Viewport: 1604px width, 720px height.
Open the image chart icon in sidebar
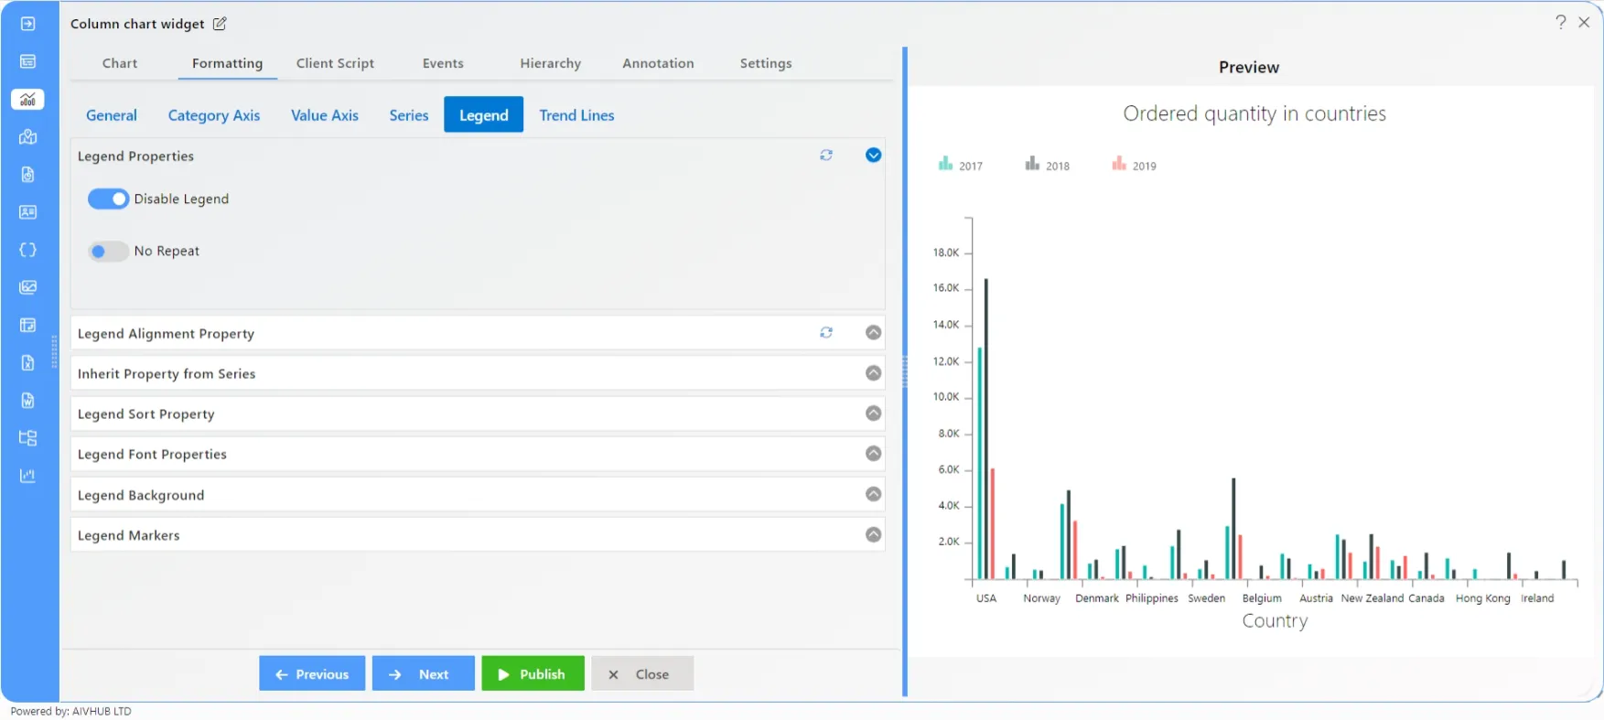pos(28,287)
